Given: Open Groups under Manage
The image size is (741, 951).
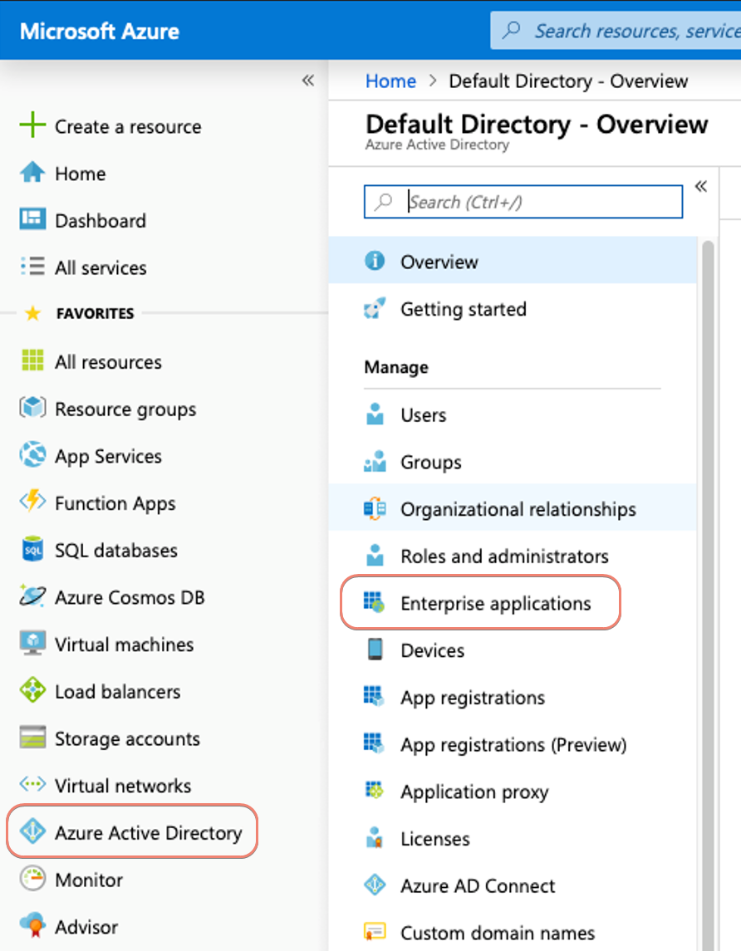Looking at the screenshot, I should click(513, 462).
